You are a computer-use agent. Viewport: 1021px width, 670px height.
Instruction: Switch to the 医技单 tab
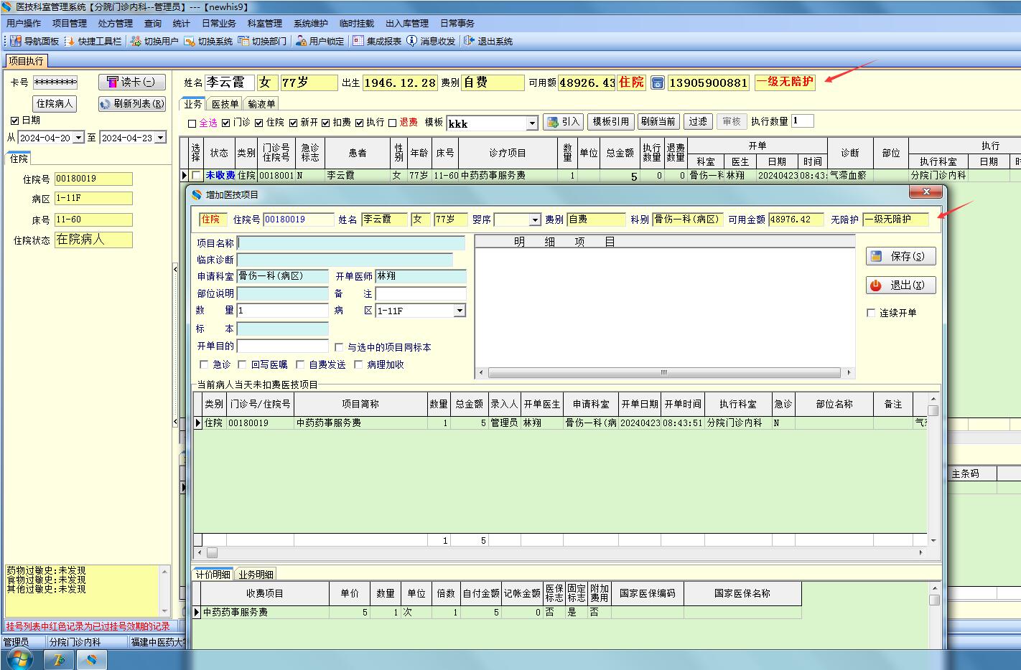point(225,104)
